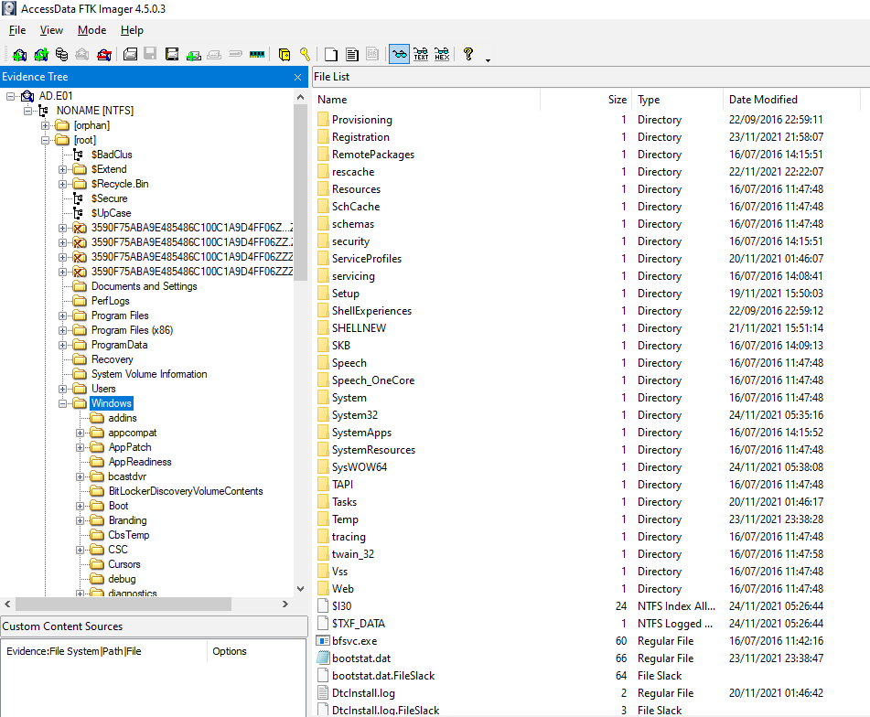Close the Evidence Tree pane

click(x=297, y=78)
